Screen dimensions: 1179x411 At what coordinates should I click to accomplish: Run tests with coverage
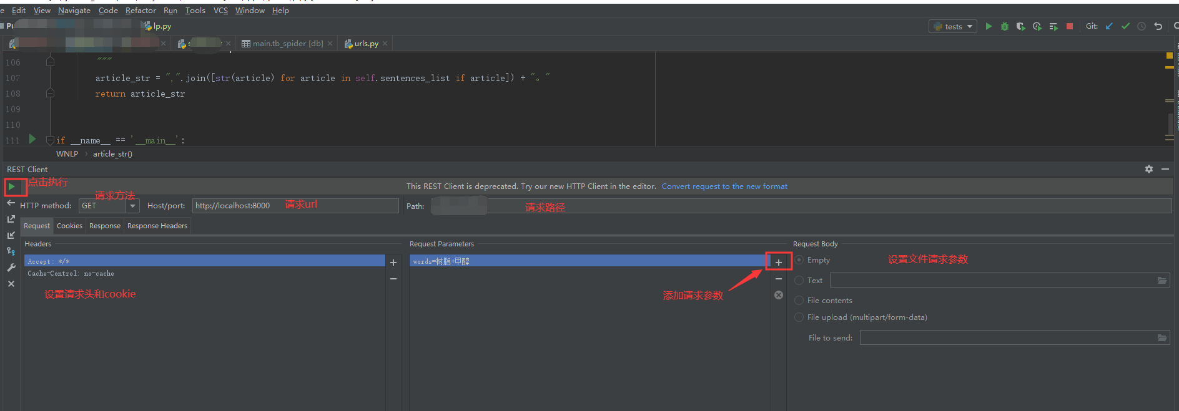click(x=1021, y=26)
